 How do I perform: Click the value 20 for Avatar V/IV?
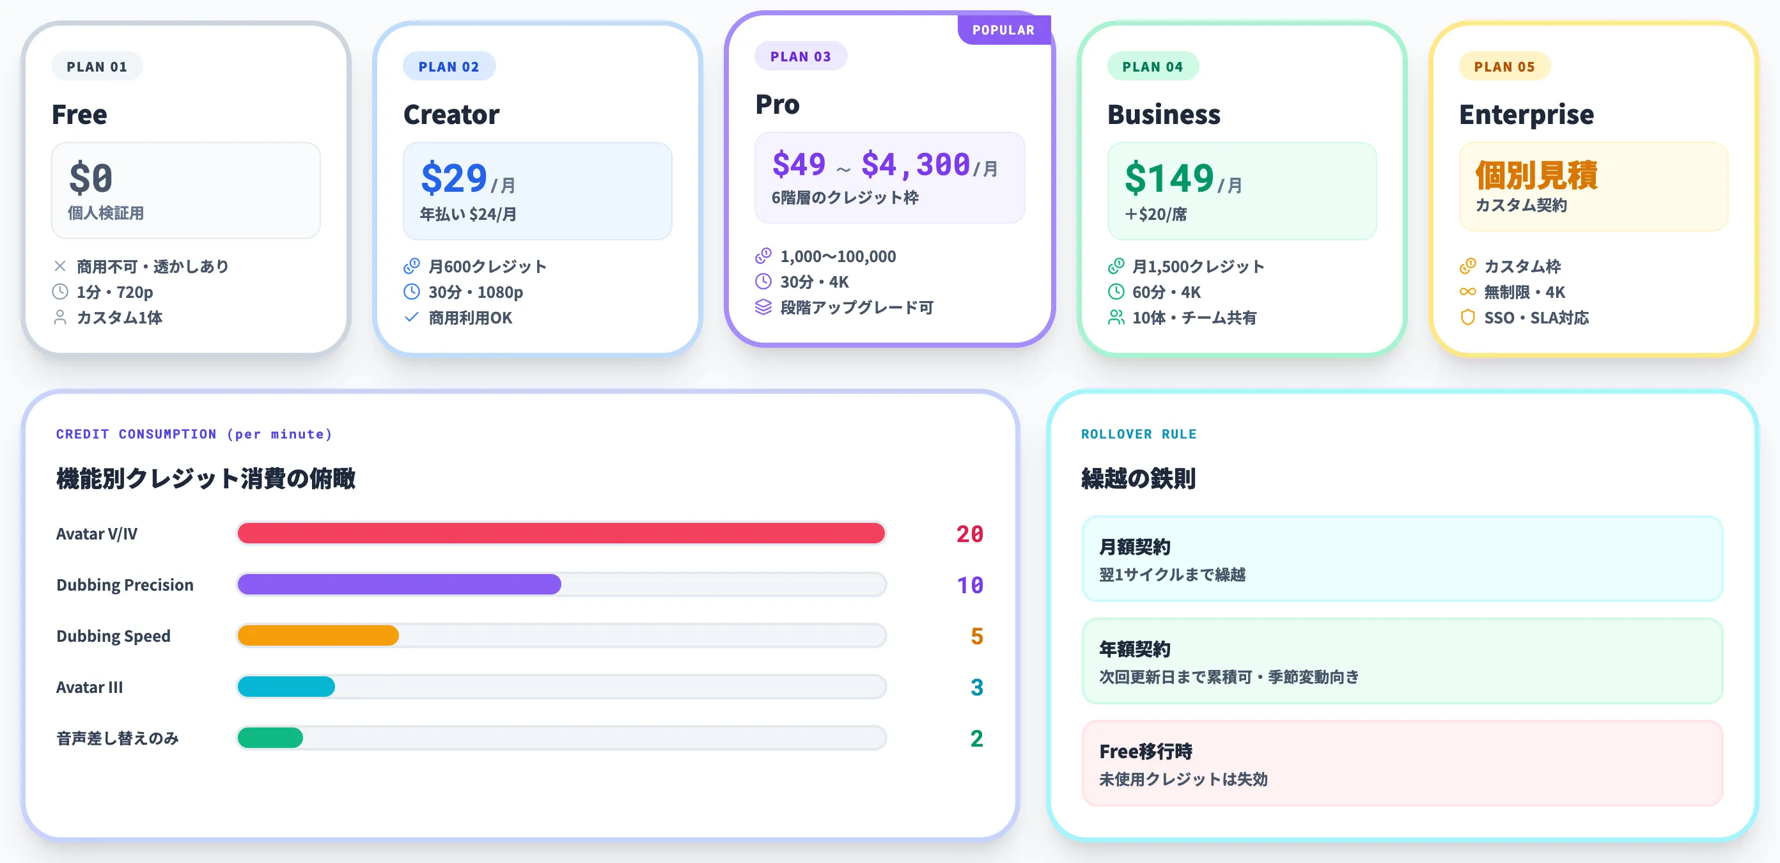(969, 533)
